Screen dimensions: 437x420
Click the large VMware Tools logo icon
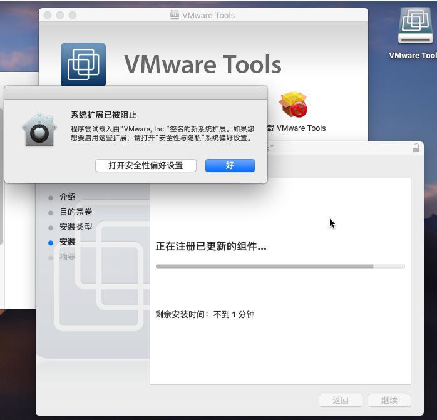point(83,64)
